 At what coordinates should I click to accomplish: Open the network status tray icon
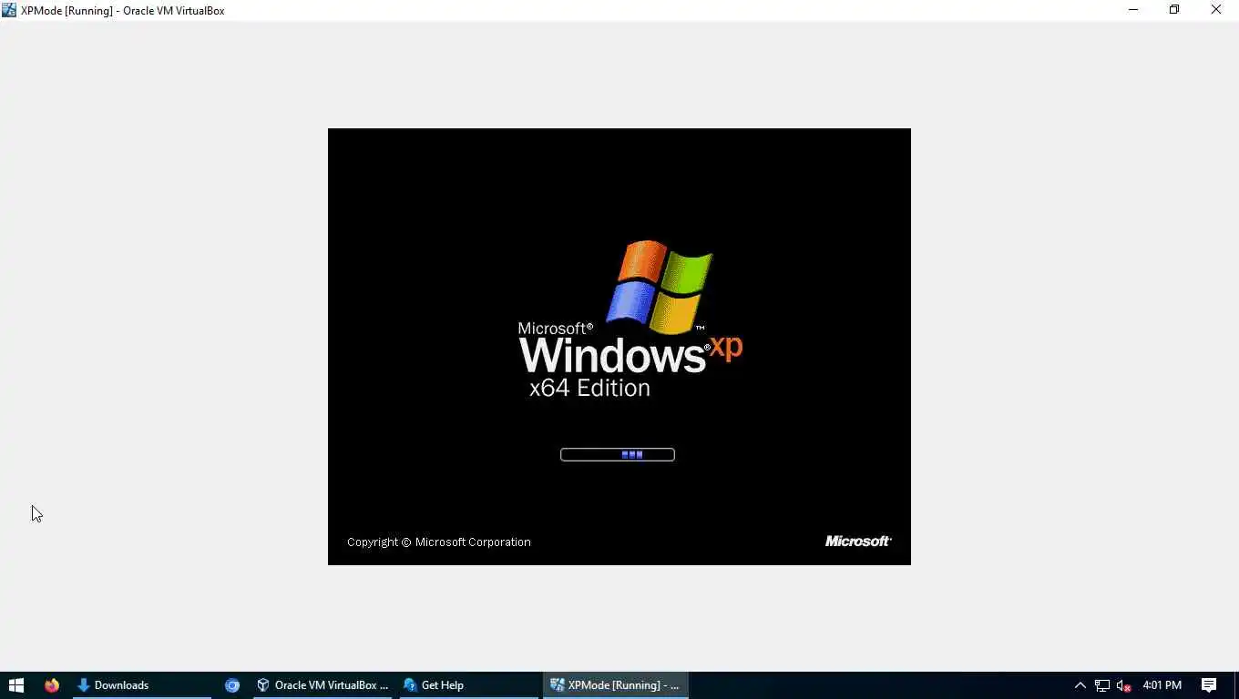(x=1102, y=685)
